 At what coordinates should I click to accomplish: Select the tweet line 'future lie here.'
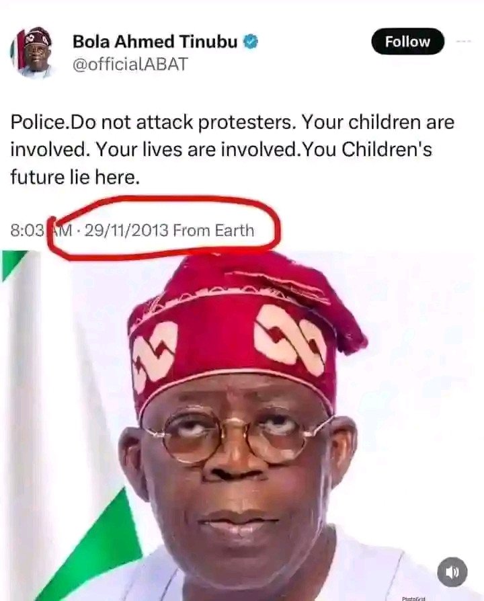(x=75, y=177)
